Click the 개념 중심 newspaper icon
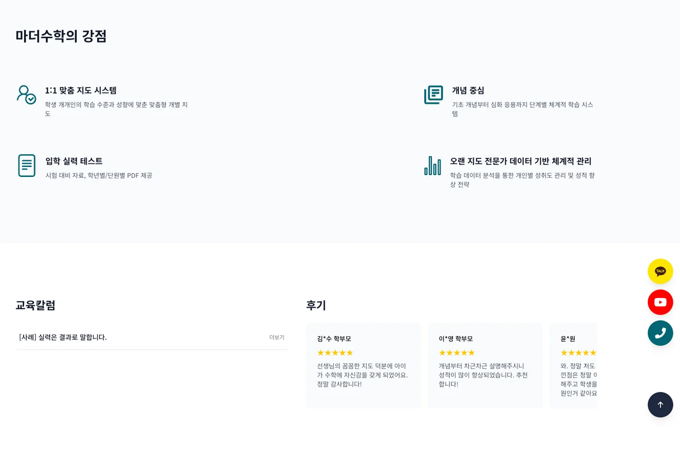Viewport: 680px width, 456px height. [x=433, y=94]
